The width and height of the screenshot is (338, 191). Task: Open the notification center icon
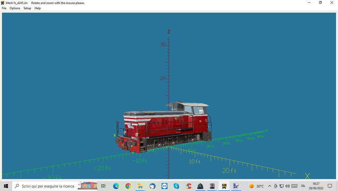(x=330, y=186)
